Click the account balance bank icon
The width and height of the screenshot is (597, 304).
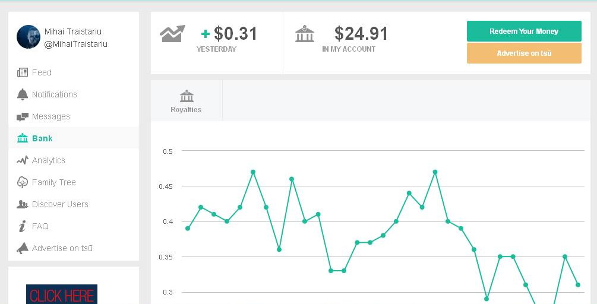[305, 34]
